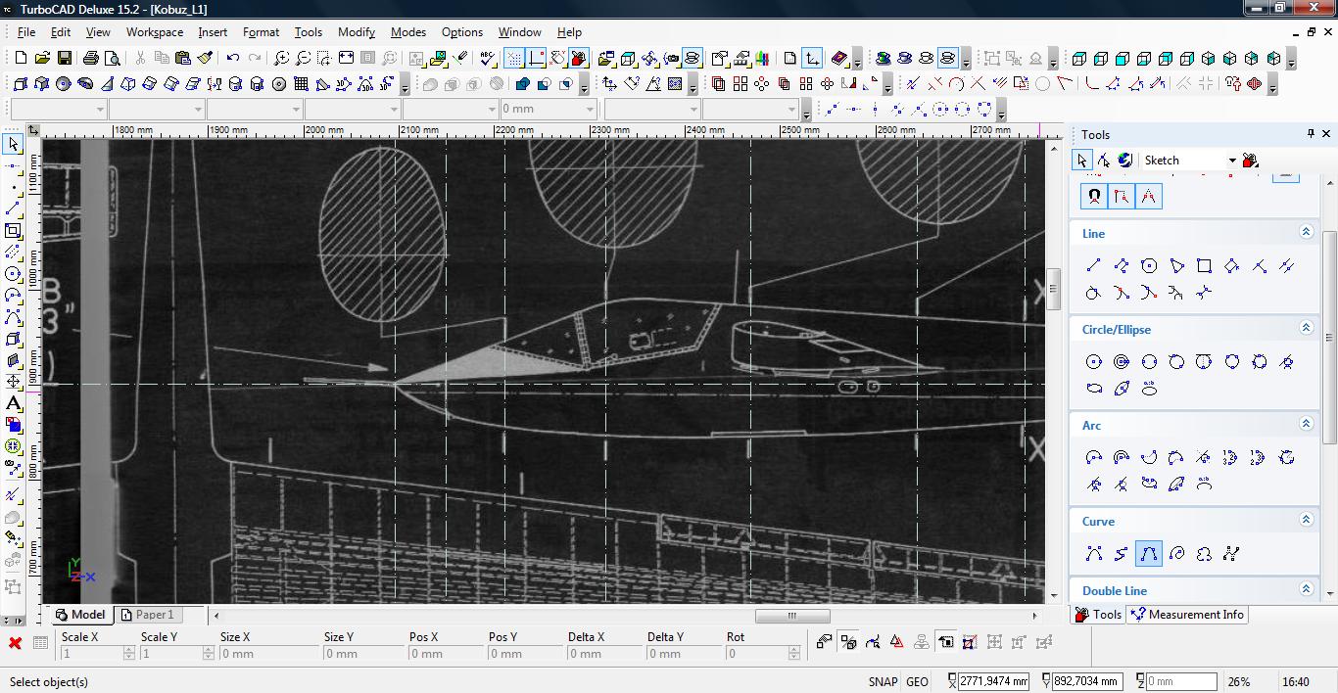Collapse the Arc group
Image resolution: width=1338 pixels, height=693 pixels.
(x=1306, y=424)
